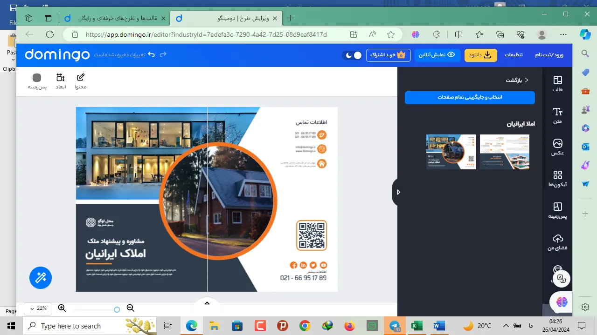The width and height of the screenshot is (597, 335).
Task: Click the magic wand floating button
Action: (41, 278)
